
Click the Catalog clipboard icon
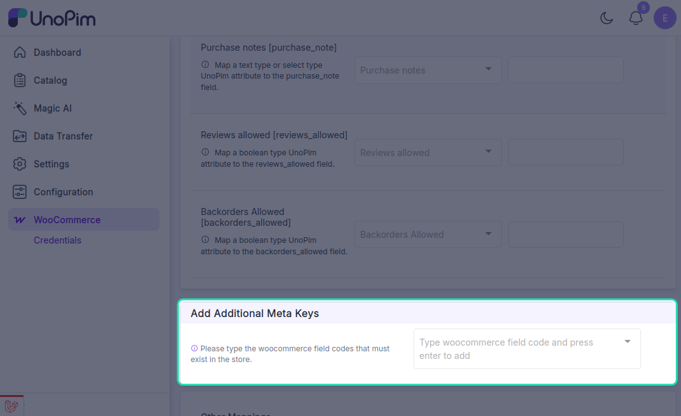20,80
